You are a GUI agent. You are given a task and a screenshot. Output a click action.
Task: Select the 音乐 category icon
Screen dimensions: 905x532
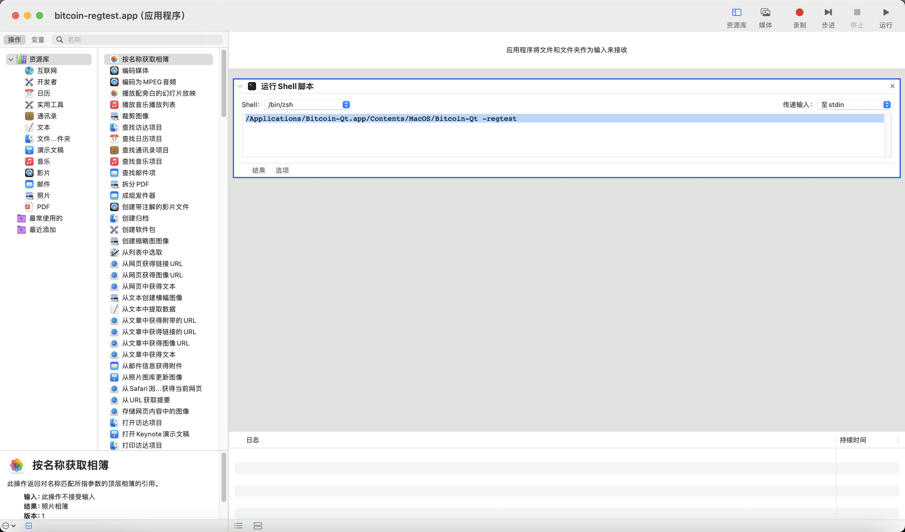[x=29, y=161]
